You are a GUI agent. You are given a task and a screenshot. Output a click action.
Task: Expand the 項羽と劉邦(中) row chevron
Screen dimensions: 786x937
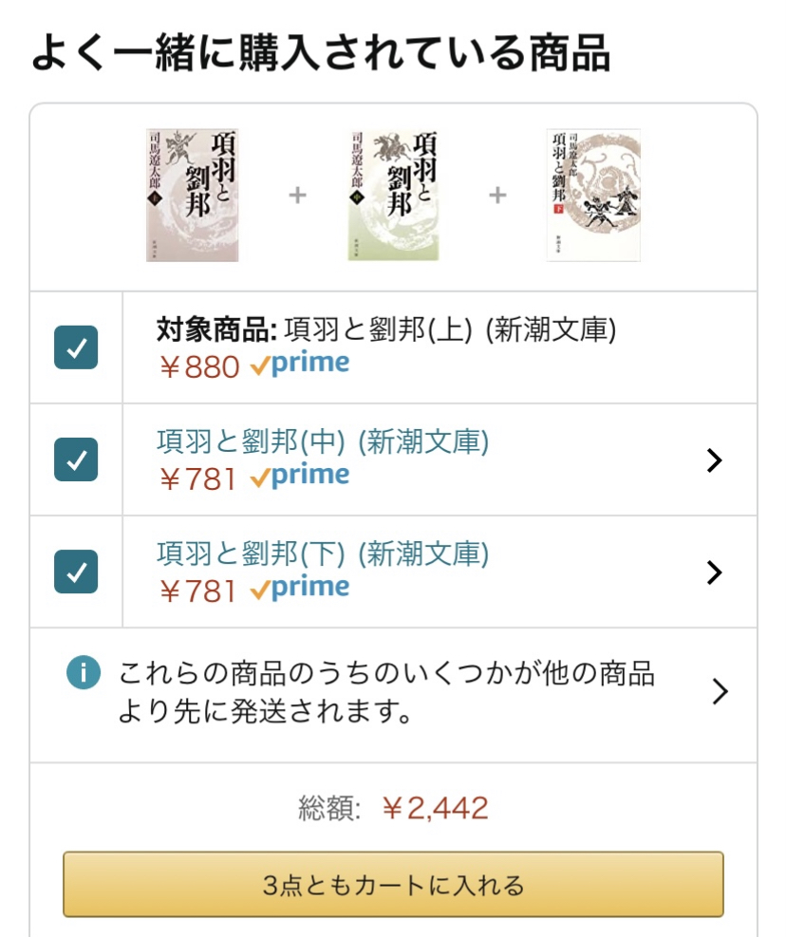point(715,460)
